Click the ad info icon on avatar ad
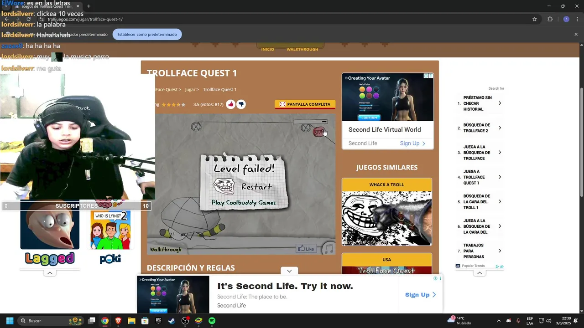Image resolution: width=584 pixels, height=328 pixels. click(426, 76)
